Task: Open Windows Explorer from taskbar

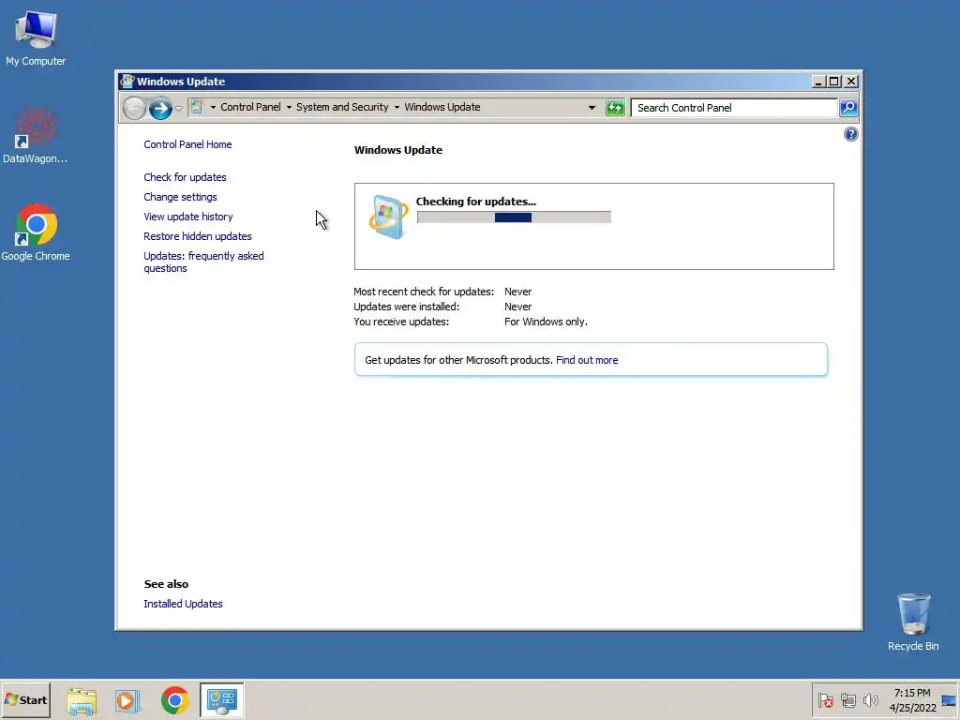Action: [82, 700]
